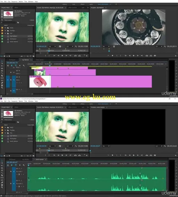Viewport: 178px width, 197px height.
Task: Toggle Snap in Clip Markers timeline
Action: pos(12,66)
